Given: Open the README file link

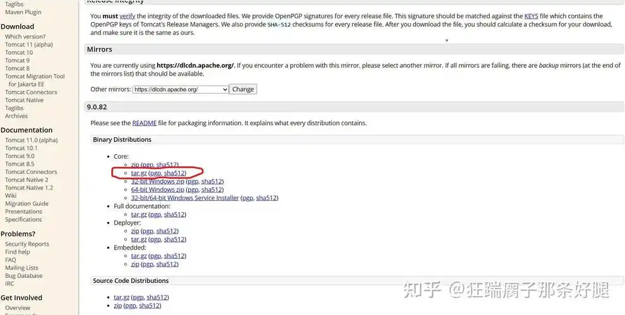Looking at the screenshot, I should [x=145, y=123].
